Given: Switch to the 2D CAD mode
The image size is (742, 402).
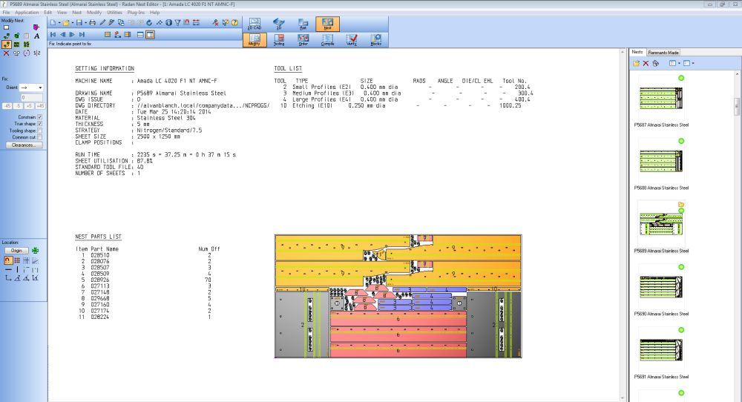Looking at the screenshot, I should [255, 24].
